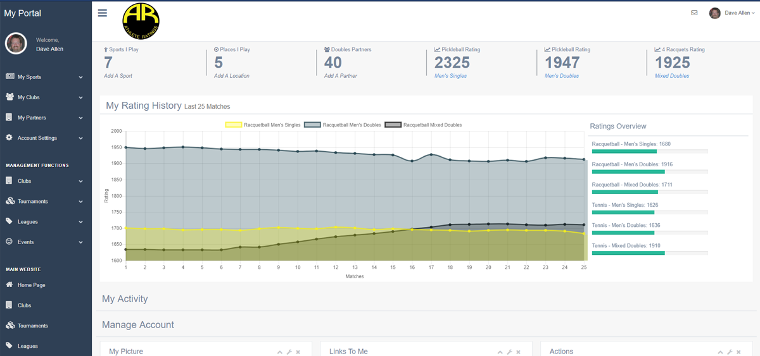Click Dave Allen's sidebar profile picture
The width and height of the screenshot is (760, 356).
click(x=16, y=44)
